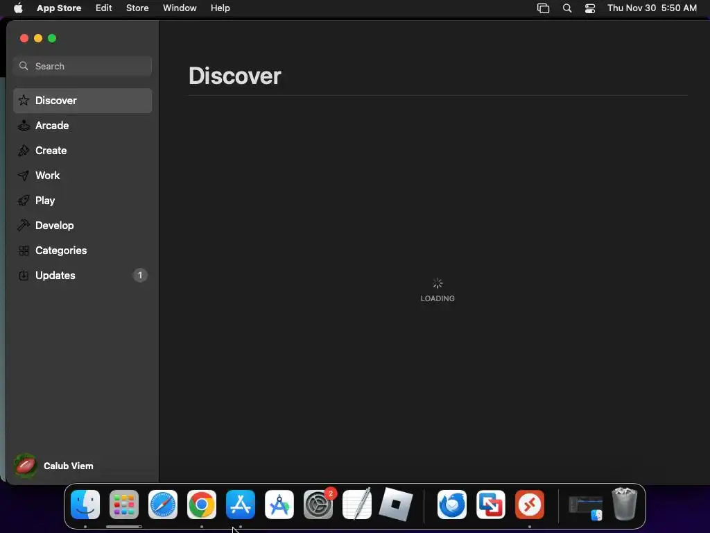
Task: Select the Develop hammer icon
Action: [x=24, y=226]
